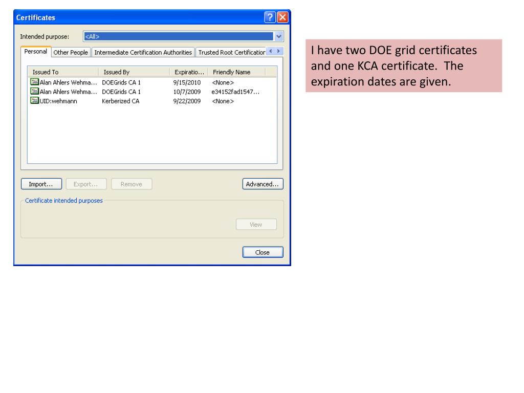Click expiration date 10/7/2009
This screenshot has height=393, width=524.
pos(187,92)
